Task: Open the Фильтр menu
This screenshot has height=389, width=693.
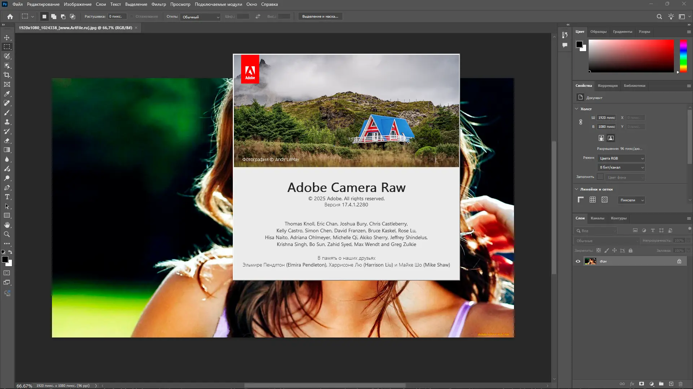Action: [x=158, y=4]
